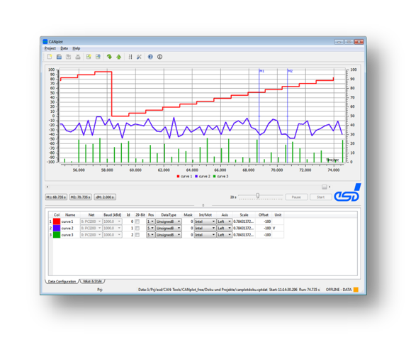This screenshot has height=345, width=411.
Task: Click the chart icon with blue badge
Action: click(98, 57)
